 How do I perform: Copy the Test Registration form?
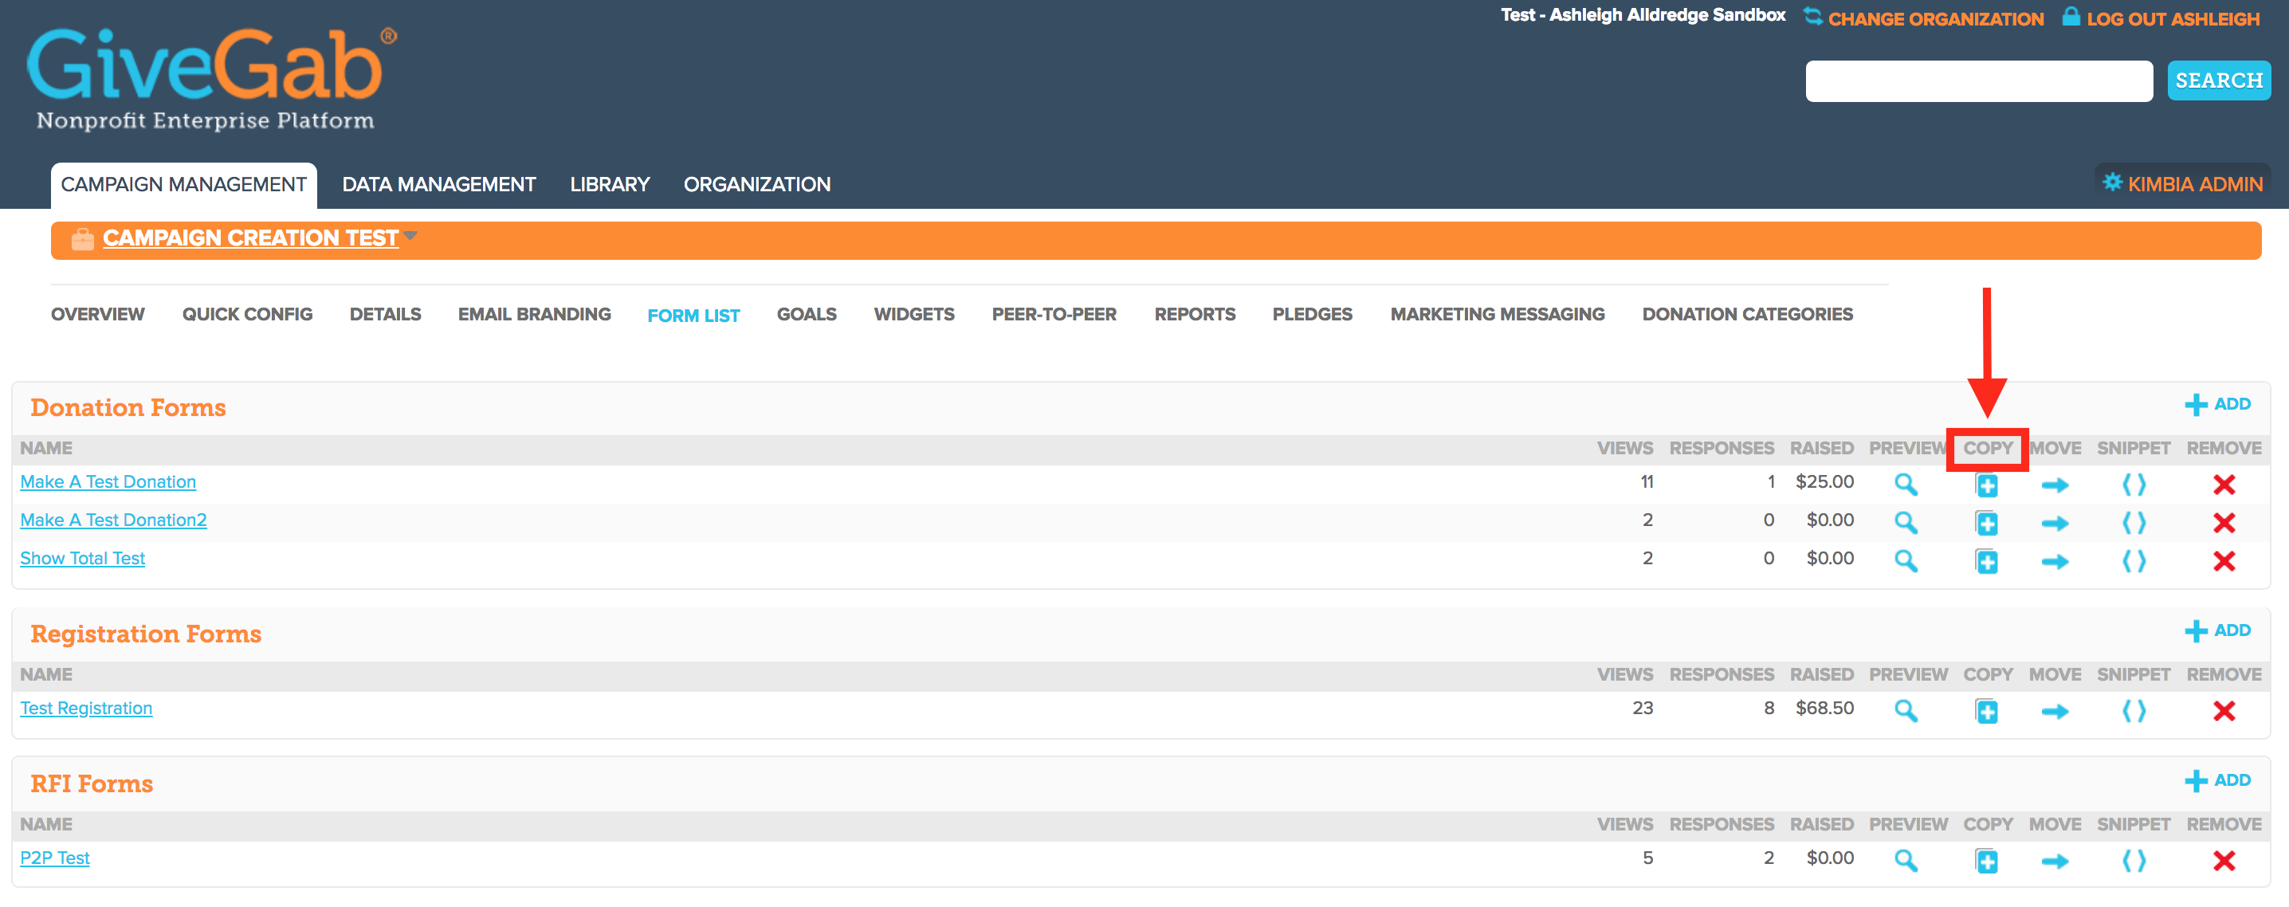coord(1987,712)
